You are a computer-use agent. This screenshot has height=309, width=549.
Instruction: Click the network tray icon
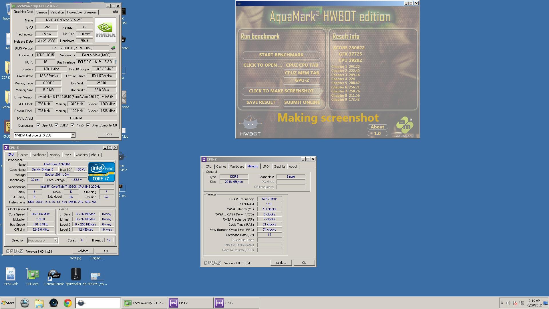[522, 303]
